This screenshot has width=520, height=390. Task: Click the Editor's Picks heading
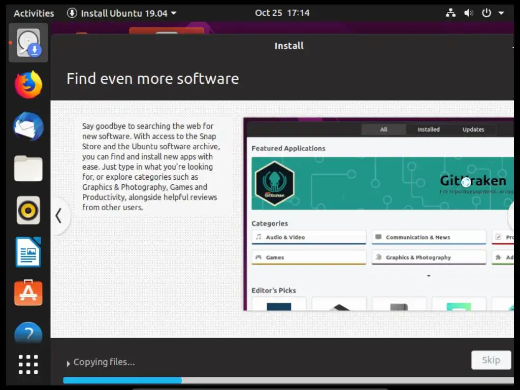[x=274, y=290]
